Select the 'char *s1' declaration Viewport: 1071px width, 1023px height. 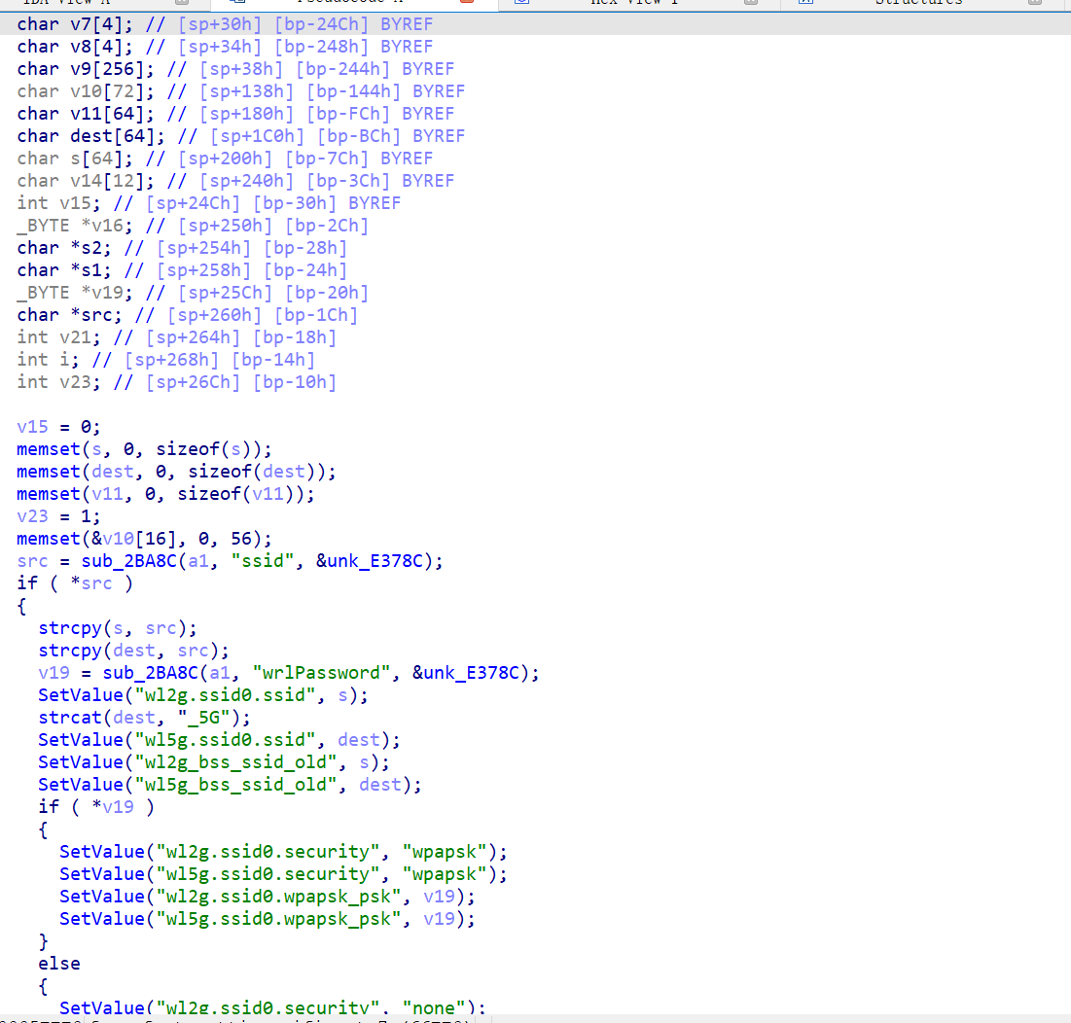coord(182,270)
